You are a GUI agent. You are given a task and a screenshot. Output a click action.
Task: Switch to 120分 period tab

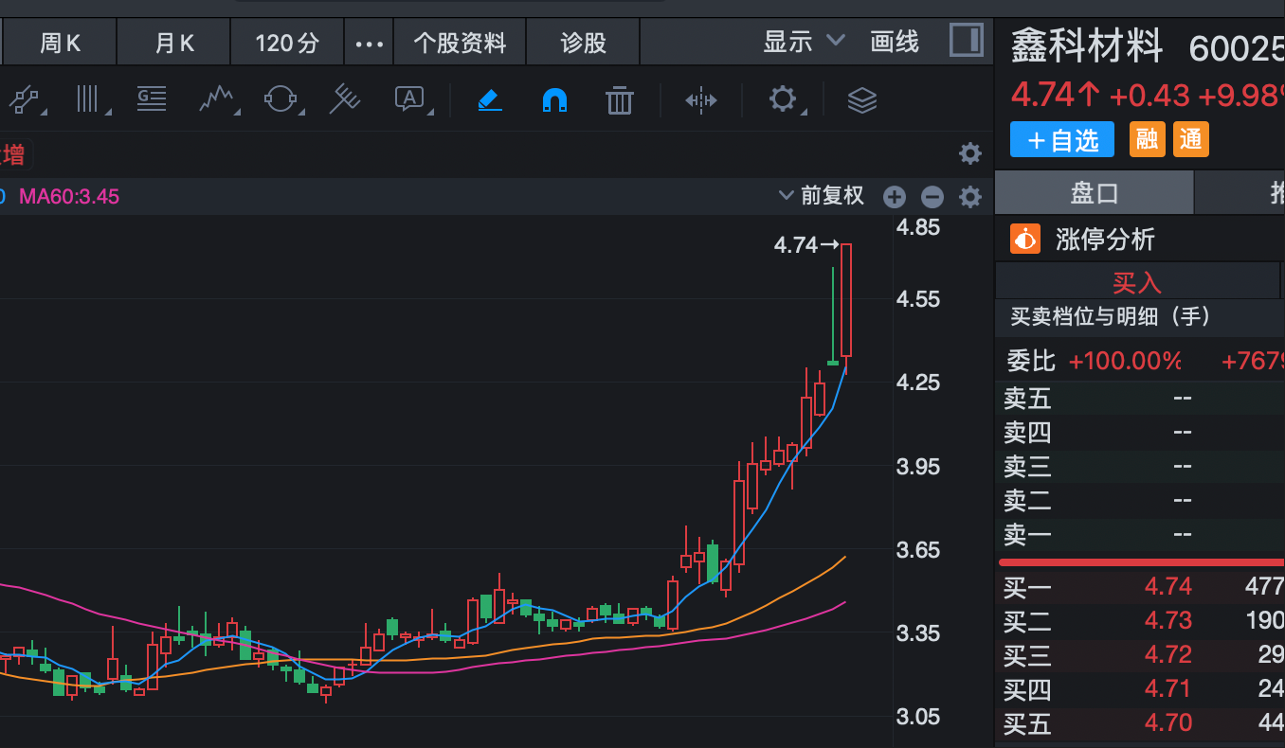pos(287,43)
